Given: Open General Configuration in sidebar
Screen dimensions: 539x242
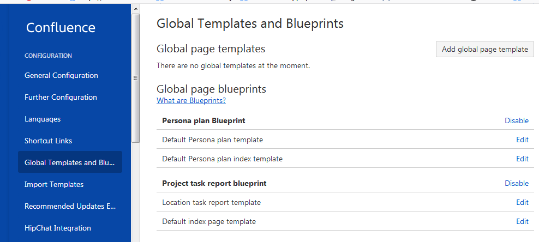Looking at the screenshot, I should (x=61, y=75).
